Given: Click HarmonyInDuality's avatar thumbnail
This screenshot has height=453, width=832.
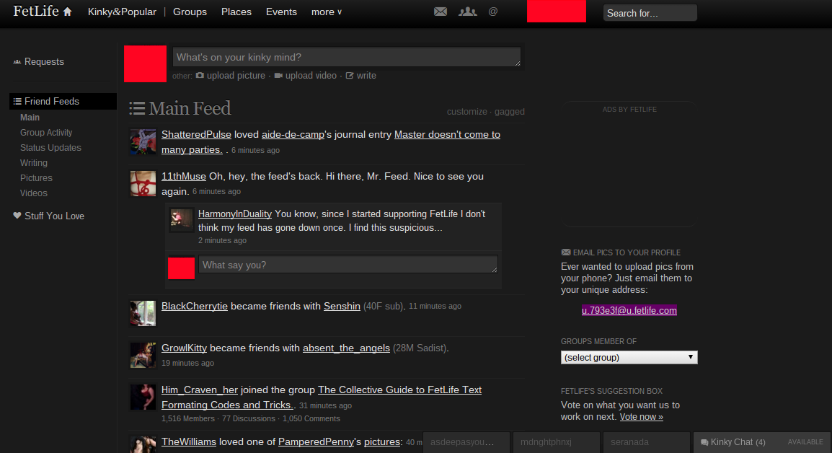Looking at the screenshot, I should click(181, 219).
